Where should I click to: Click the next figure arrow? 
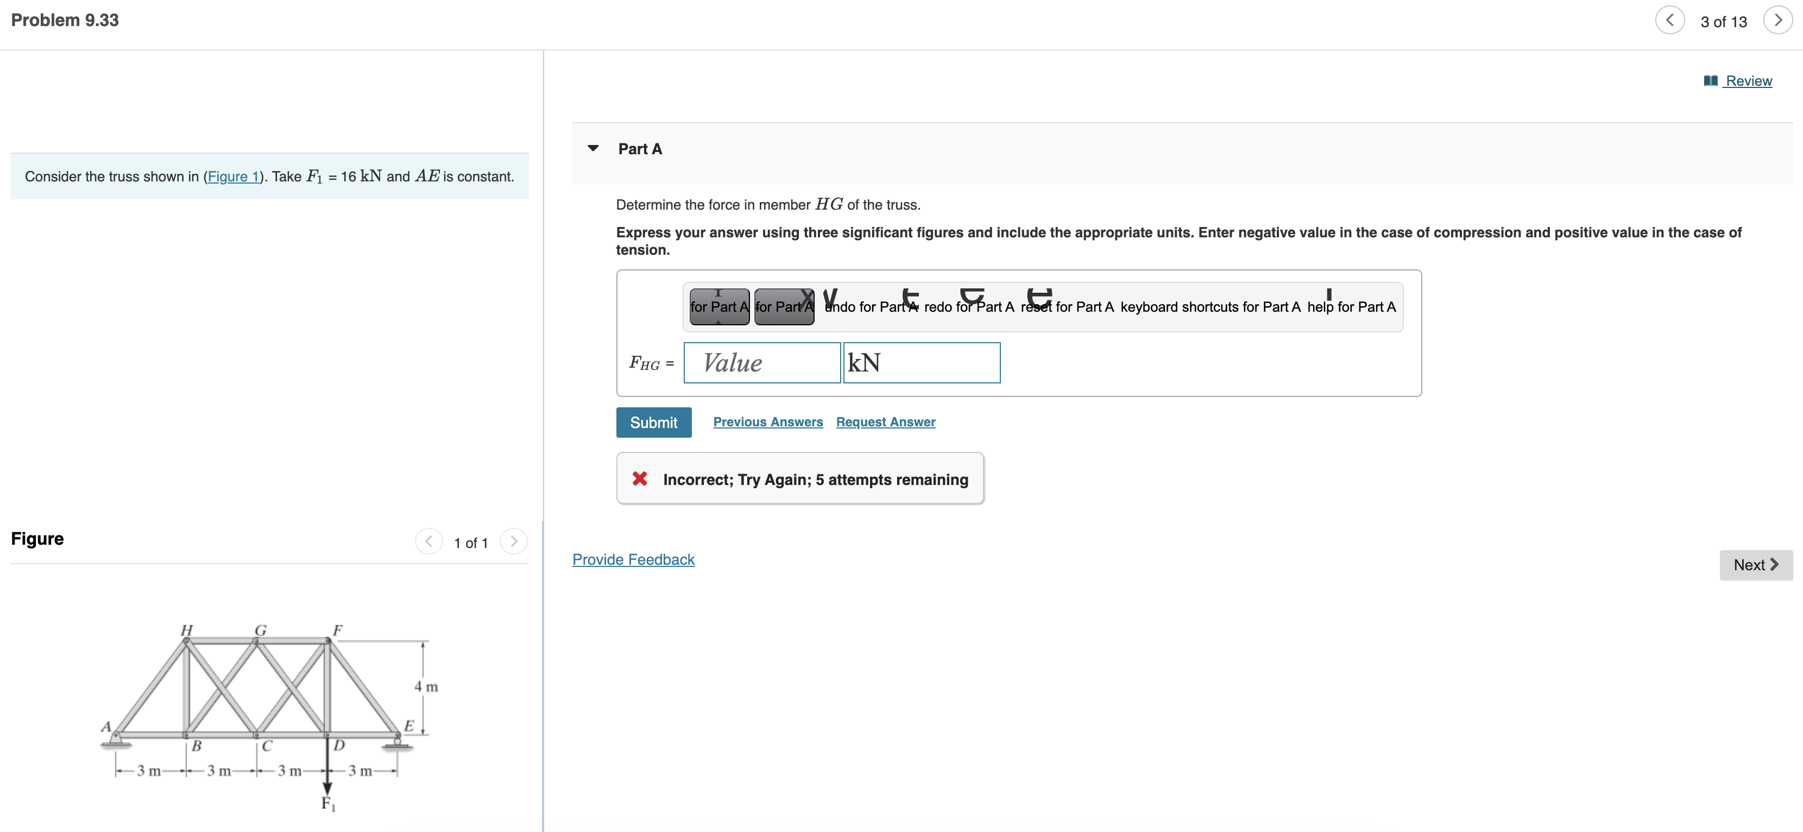coord(514,541)
